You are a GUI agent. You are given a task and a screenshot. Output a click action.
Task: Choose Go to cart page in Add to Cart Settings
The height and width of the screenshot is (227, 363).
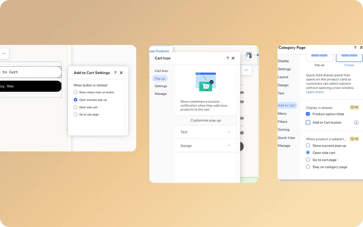coord(75,115)
